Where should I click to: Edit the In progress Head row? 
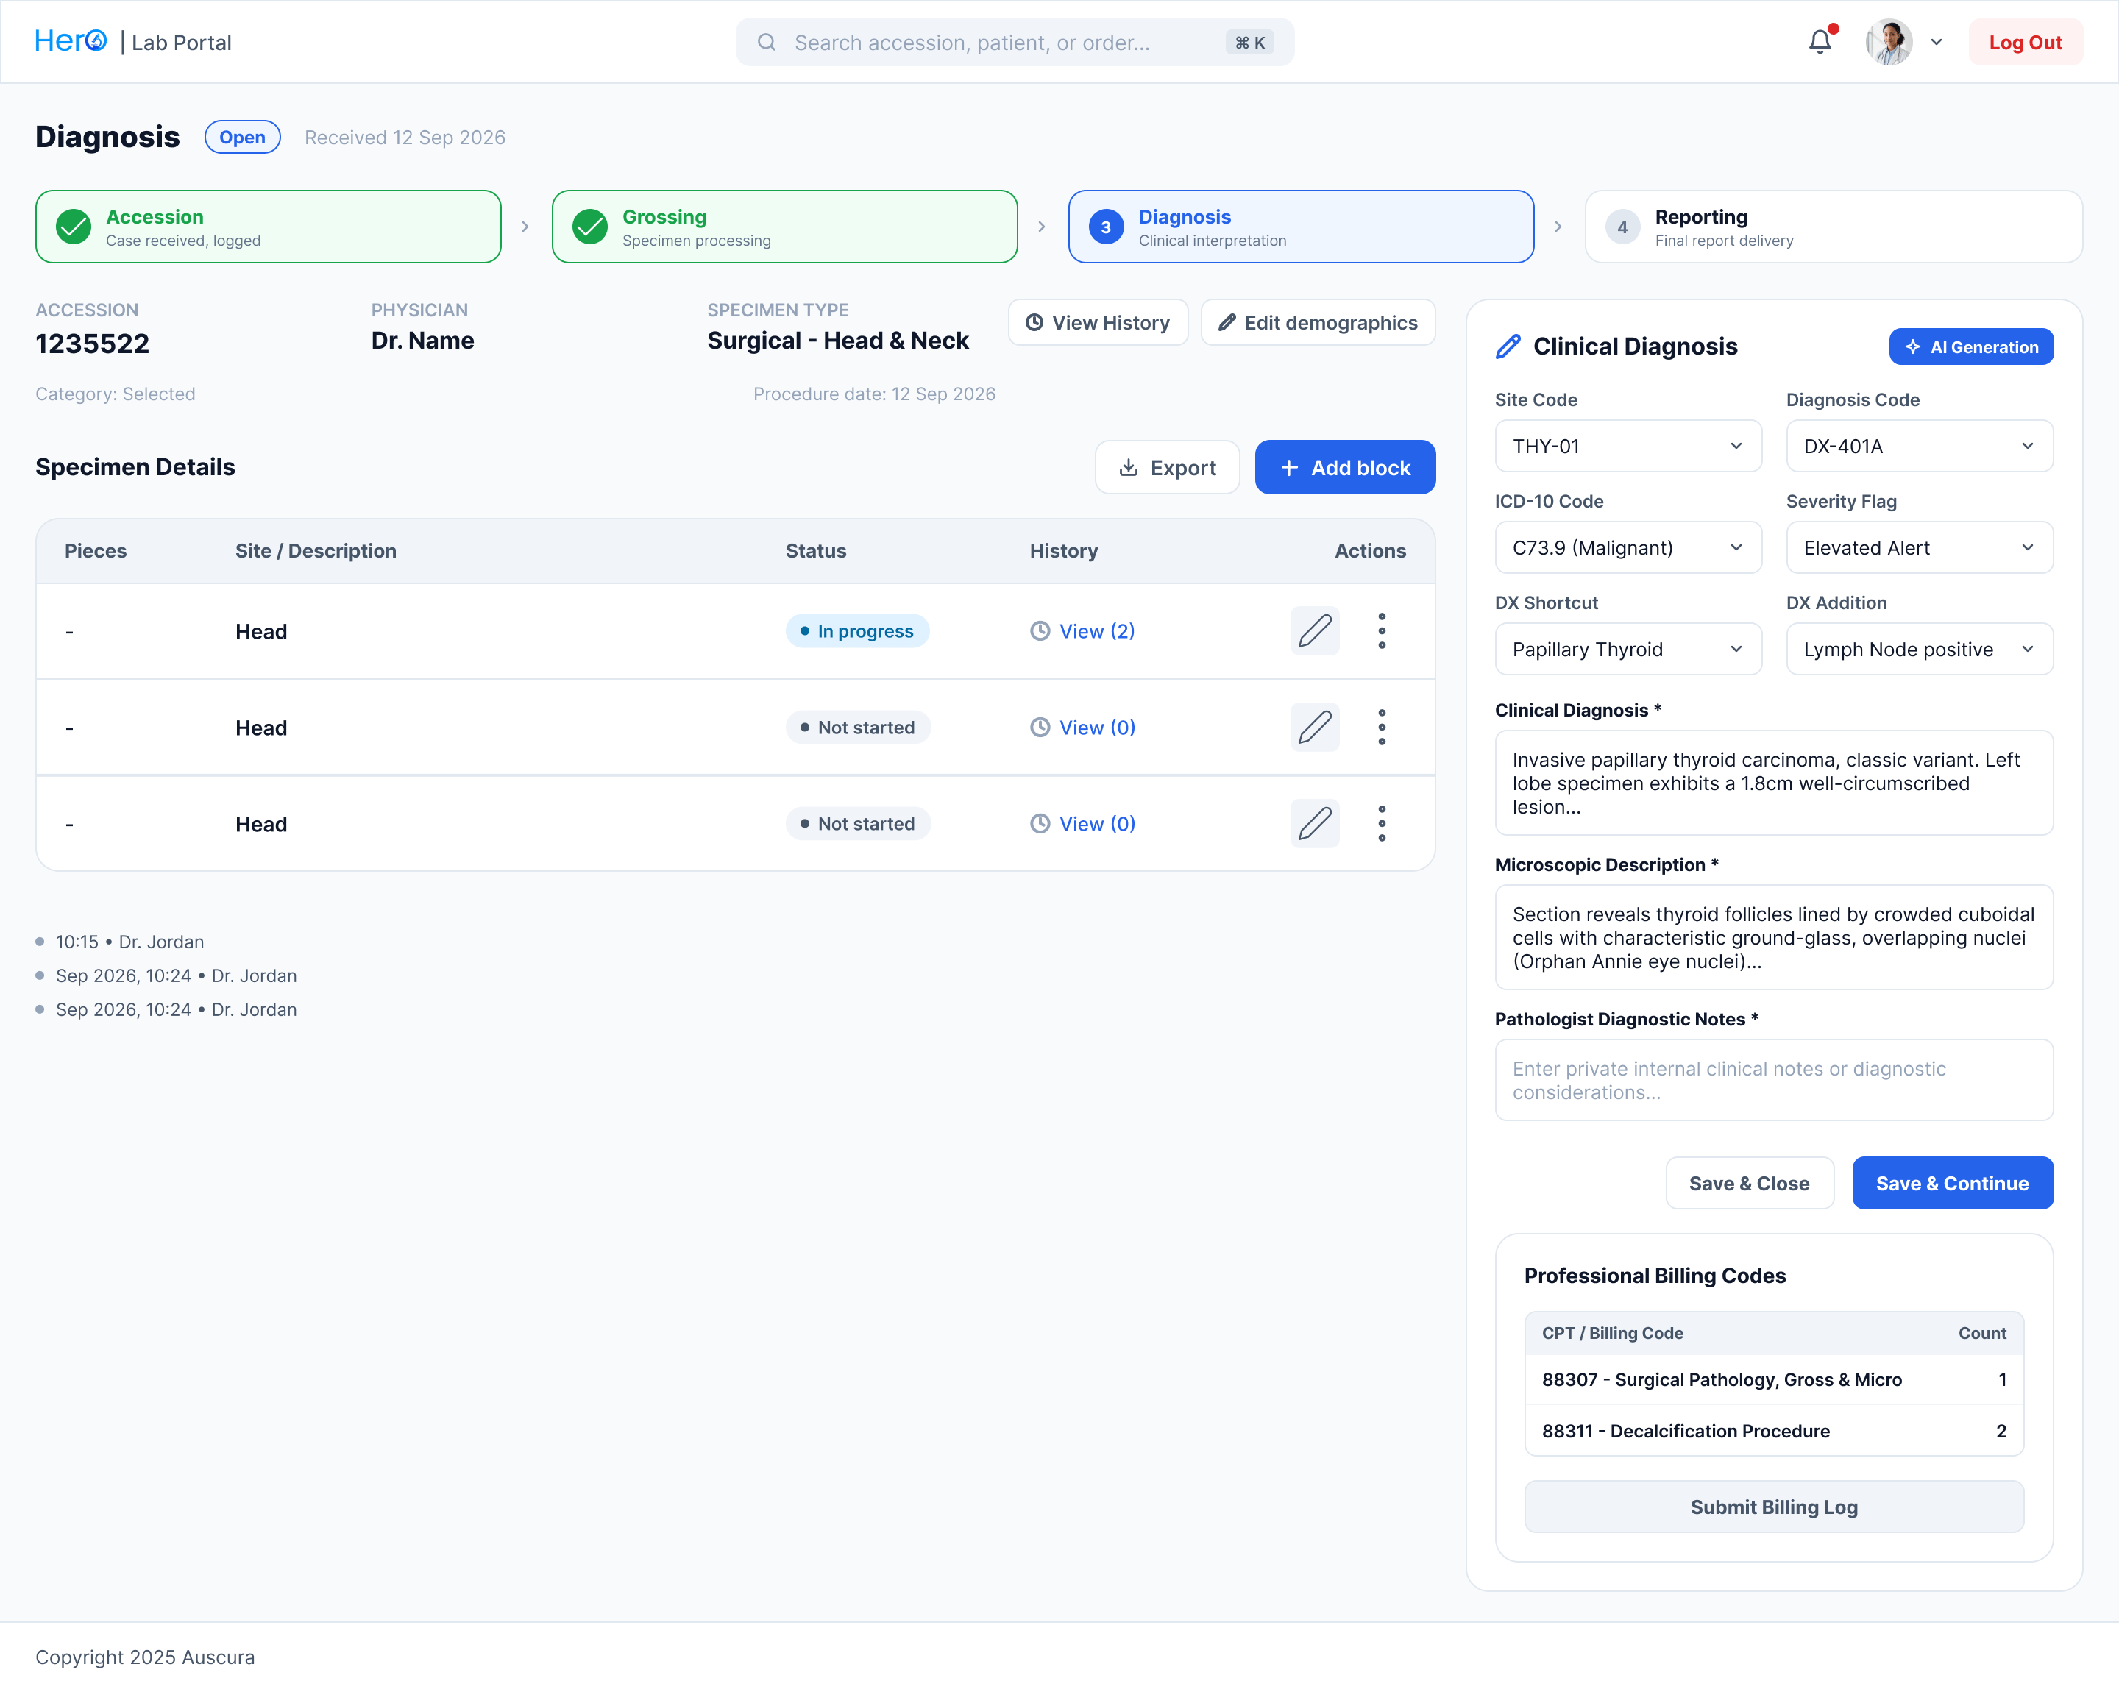coord(1315,630)
